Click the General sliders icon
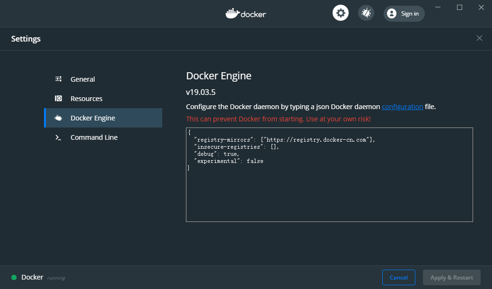Image resolution: width=492 pixels, height=289 pixels. pos(58,79)
